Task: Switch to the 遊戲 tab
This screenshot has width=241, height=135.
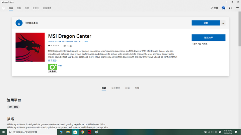Action: [x=19, y=8]
